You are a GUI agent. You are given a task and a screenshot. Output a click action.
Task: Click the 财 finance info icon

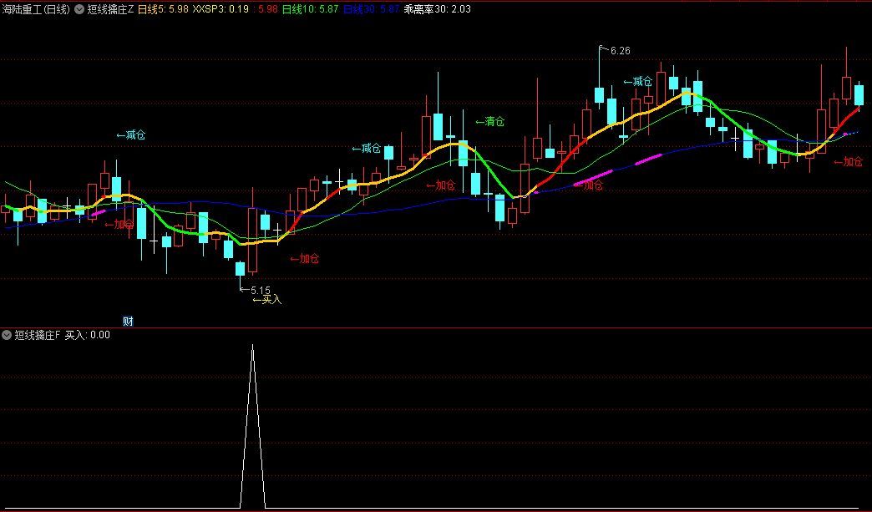coord(128,322)
